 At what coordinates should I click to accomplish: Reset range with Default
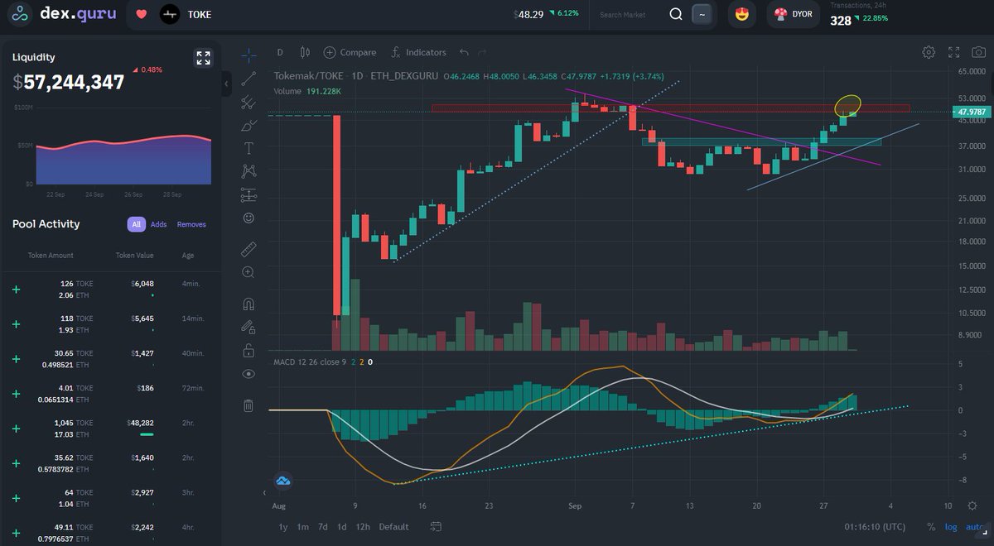394,527
